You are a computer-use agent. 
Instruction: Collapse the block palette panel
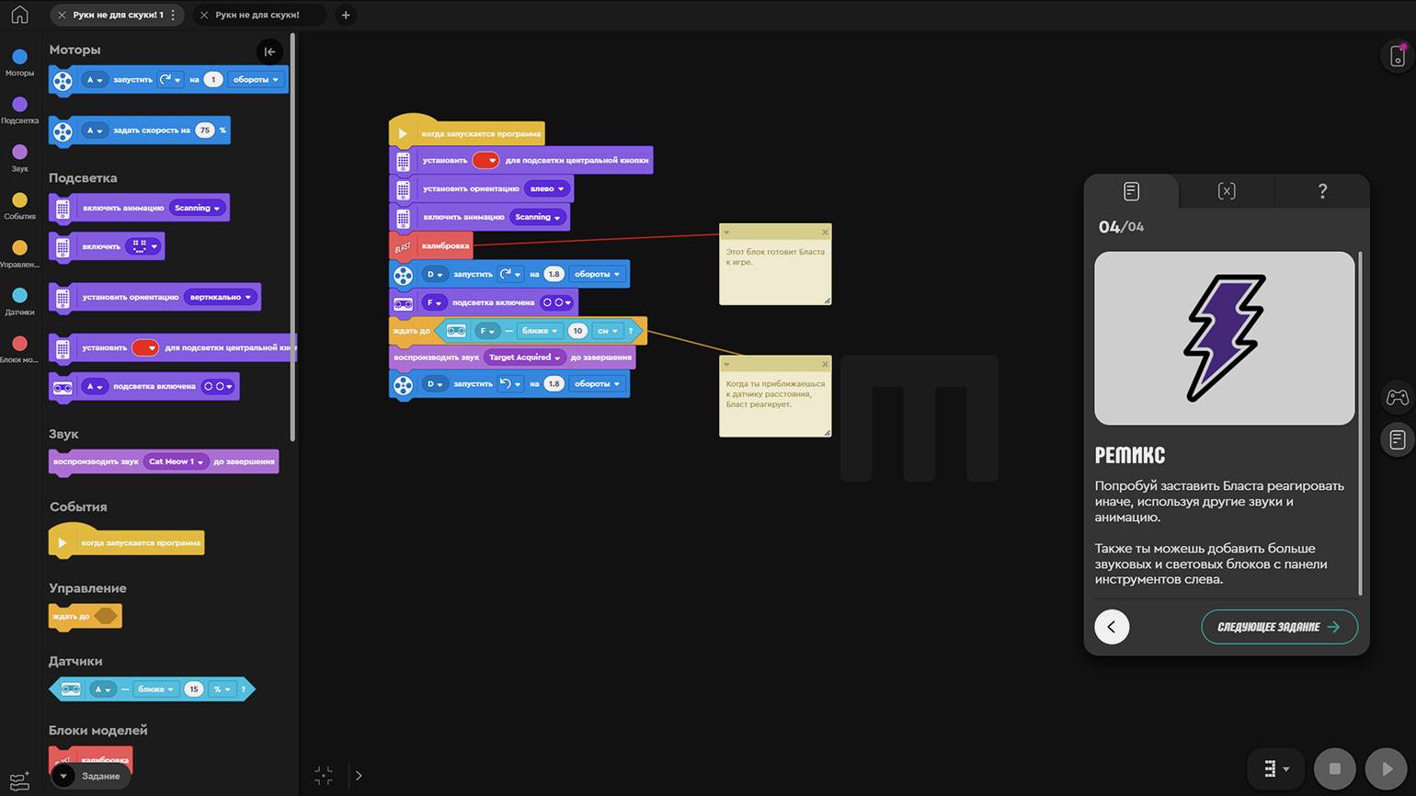pos(269,51)
